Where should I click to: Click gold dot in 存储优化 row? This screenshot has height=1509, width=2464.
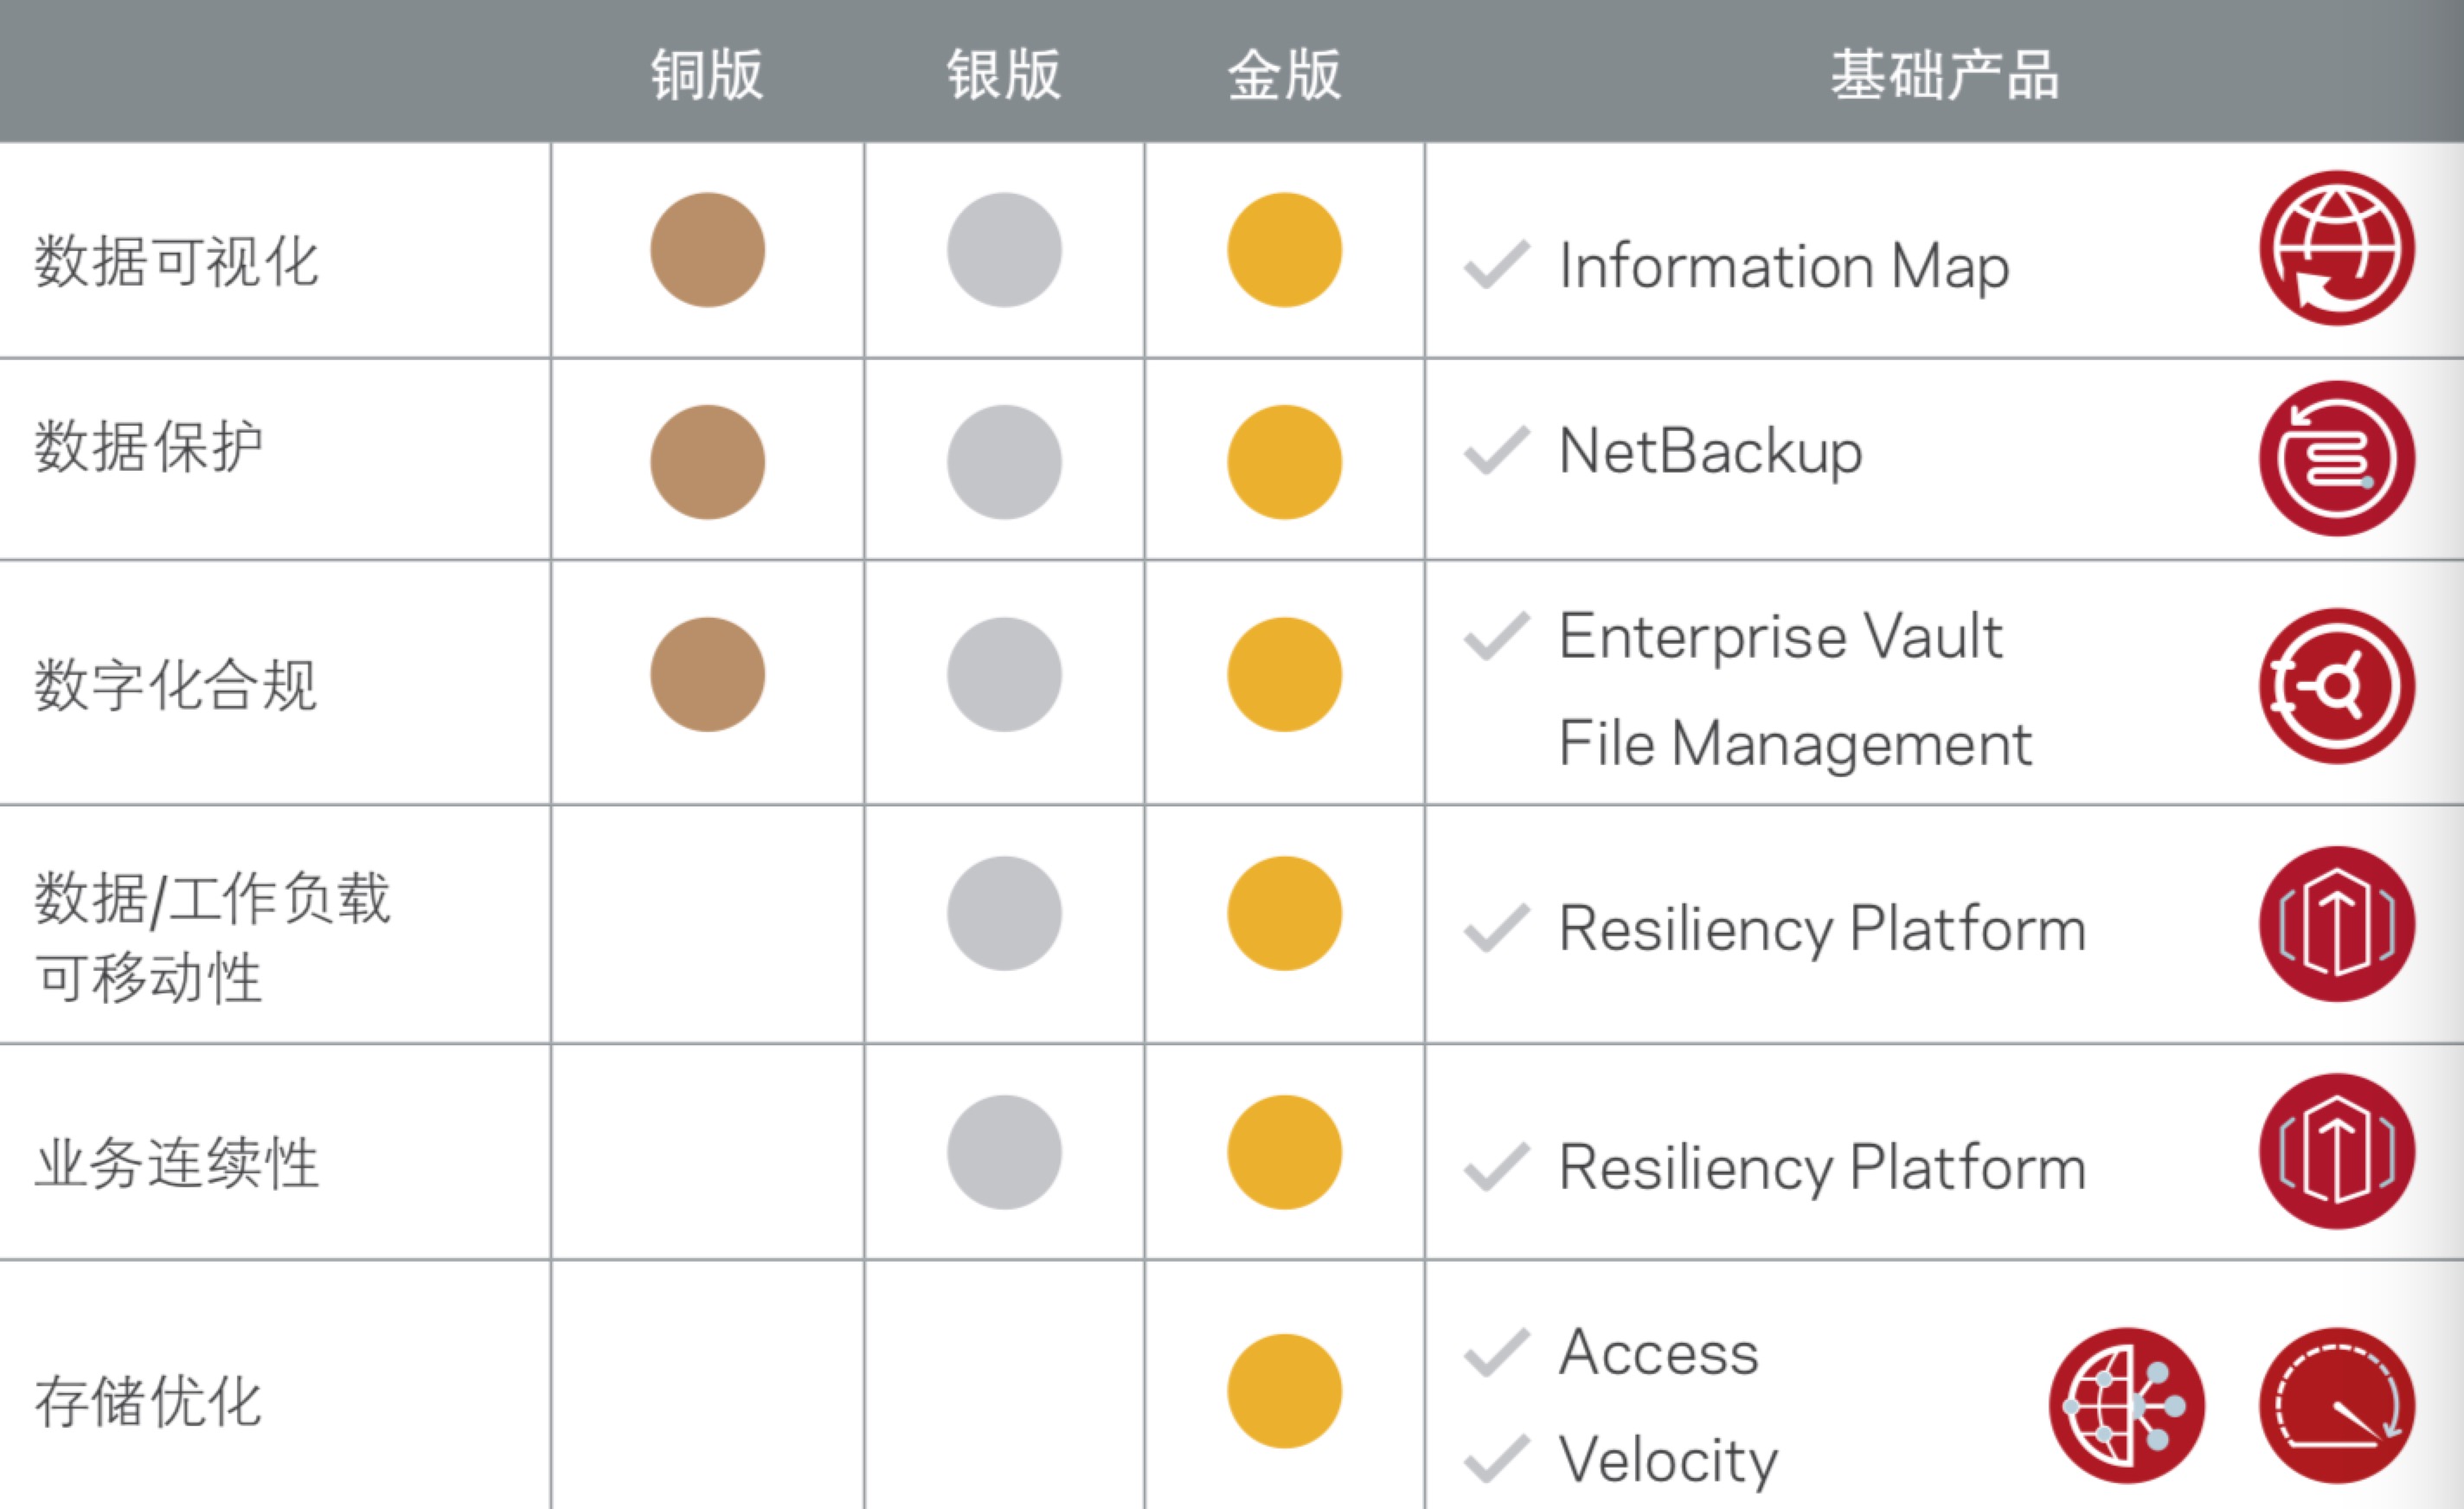1284,1391
